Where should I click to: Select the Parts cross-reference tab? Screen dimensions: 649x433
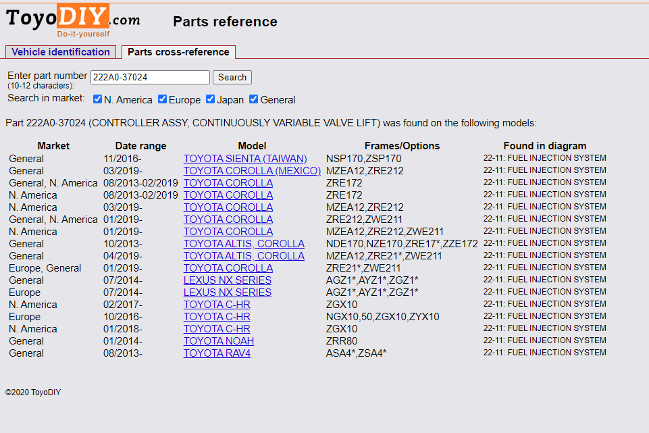[178, 52]
